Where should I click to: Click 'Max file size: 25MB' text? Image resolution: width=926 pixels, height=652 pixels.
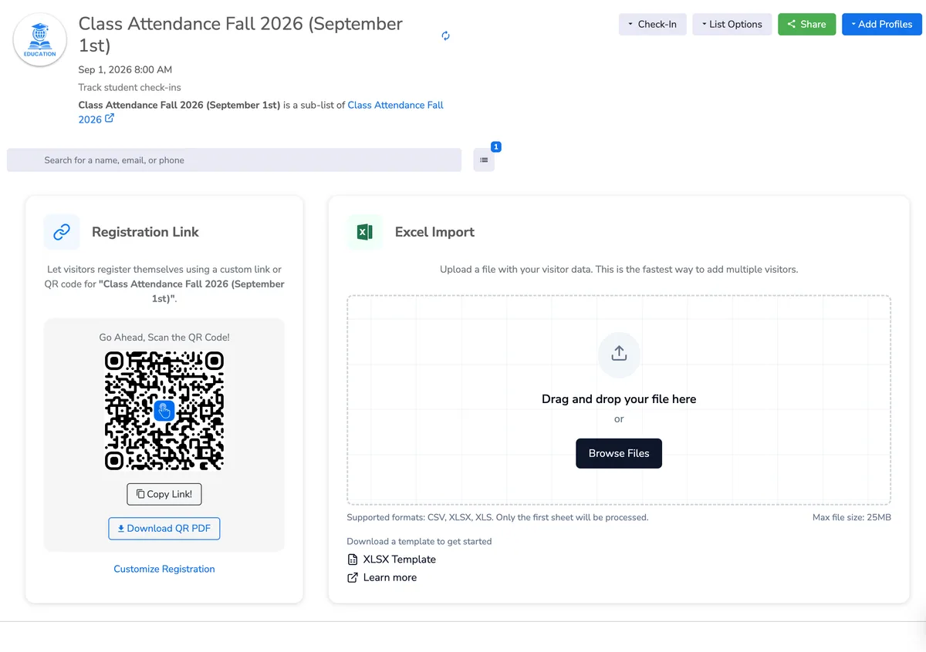coord(852,517)
